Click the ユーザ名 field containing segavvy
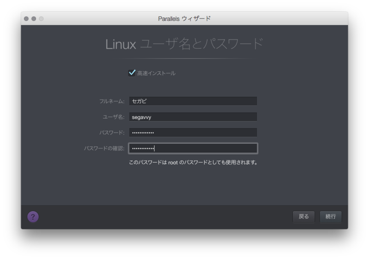 [193, 117]
